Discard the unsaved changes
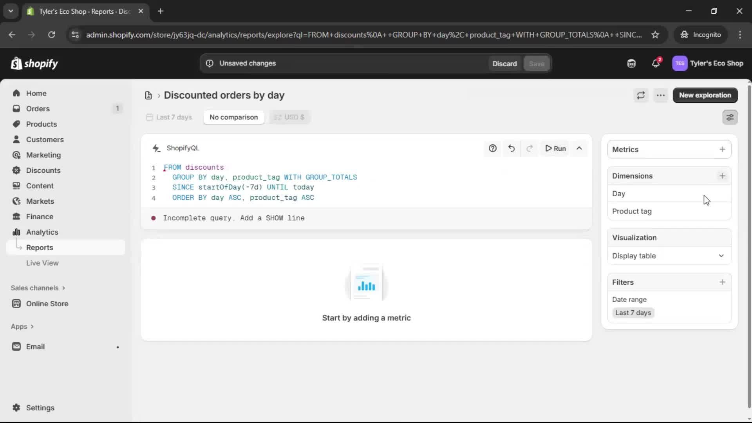The image size is (752, 423). (x=504, y=63)
